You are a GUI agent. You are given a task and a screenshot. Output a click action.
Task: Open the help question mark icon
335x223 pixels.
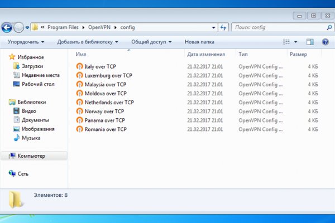(x=325, y=42)
